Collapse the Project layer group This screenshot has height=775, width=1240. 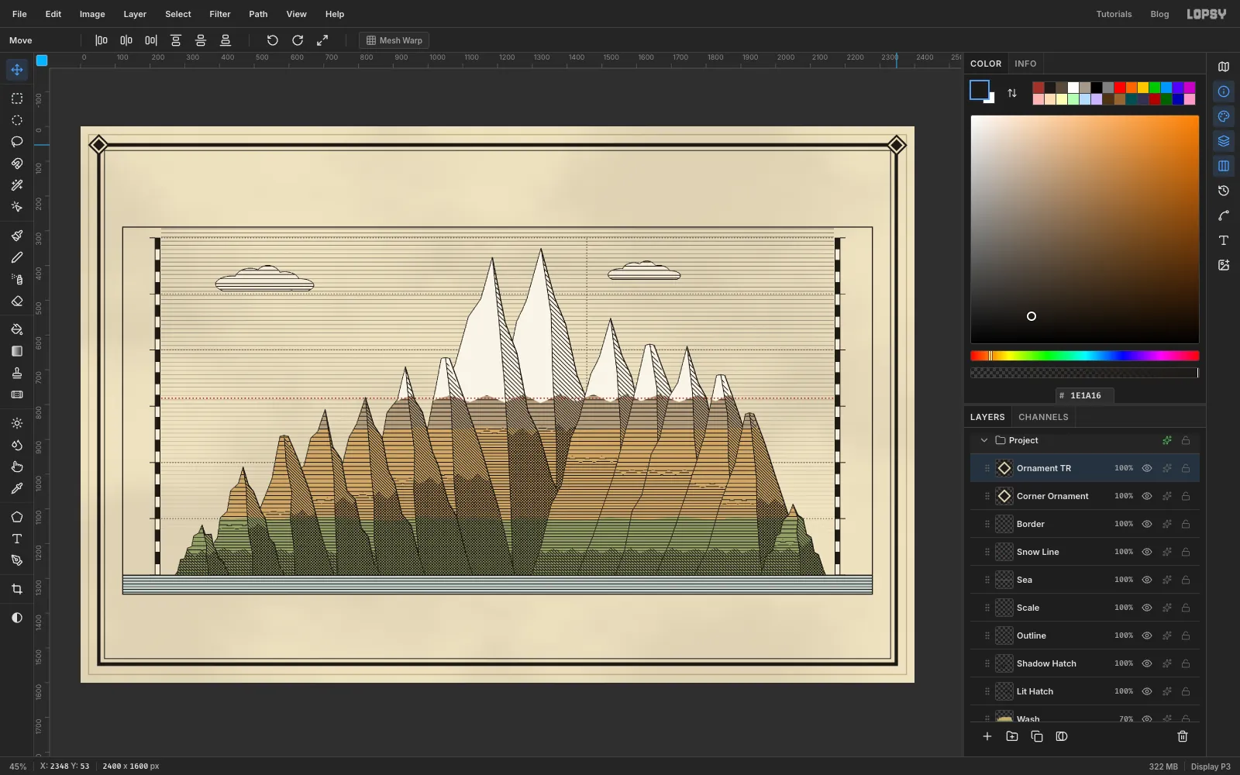984,440
